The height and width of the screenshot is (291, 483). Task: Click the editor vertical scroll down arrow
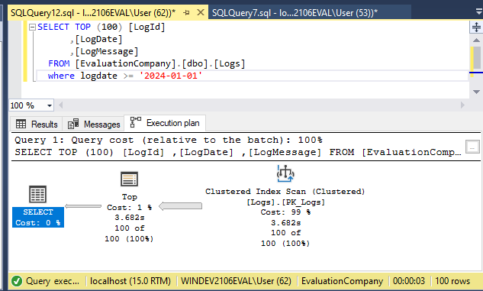[x=476, y=92]
